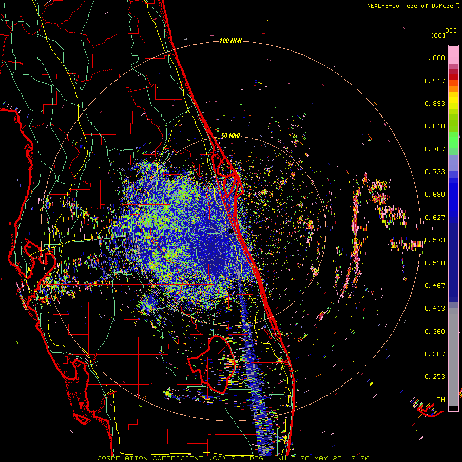The width and height of the screenshot is (462, 462).
Task: Click the 0.360 scale value
Action: (435, 332)
